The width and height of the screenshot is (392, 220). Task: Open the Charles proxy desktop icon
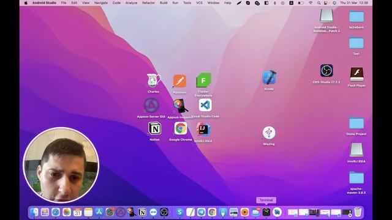154,80
